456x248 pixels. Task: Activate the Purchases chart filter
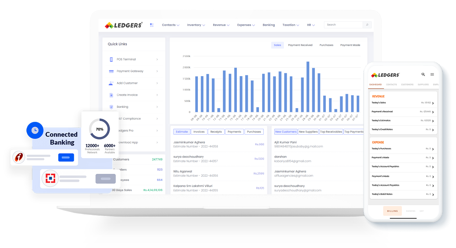327,45
